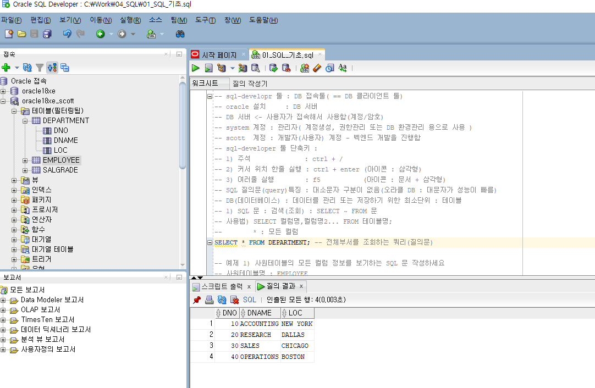Open the 파일(F) menu
This screenshot has height=388, width=595.
11,20
